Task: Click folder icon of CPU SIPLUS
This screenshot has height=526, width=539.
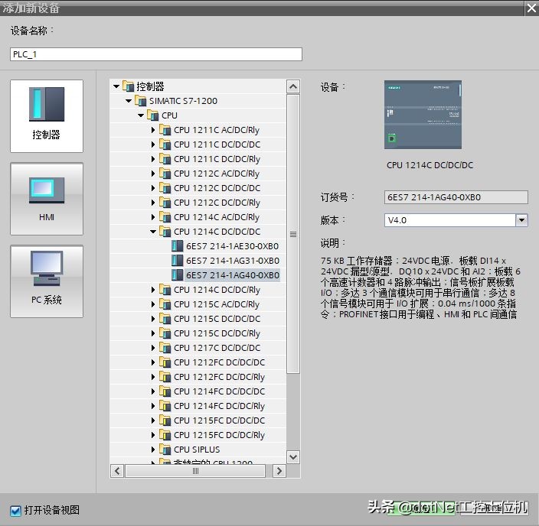Action: pyautogui.click(x=165, y=450)
